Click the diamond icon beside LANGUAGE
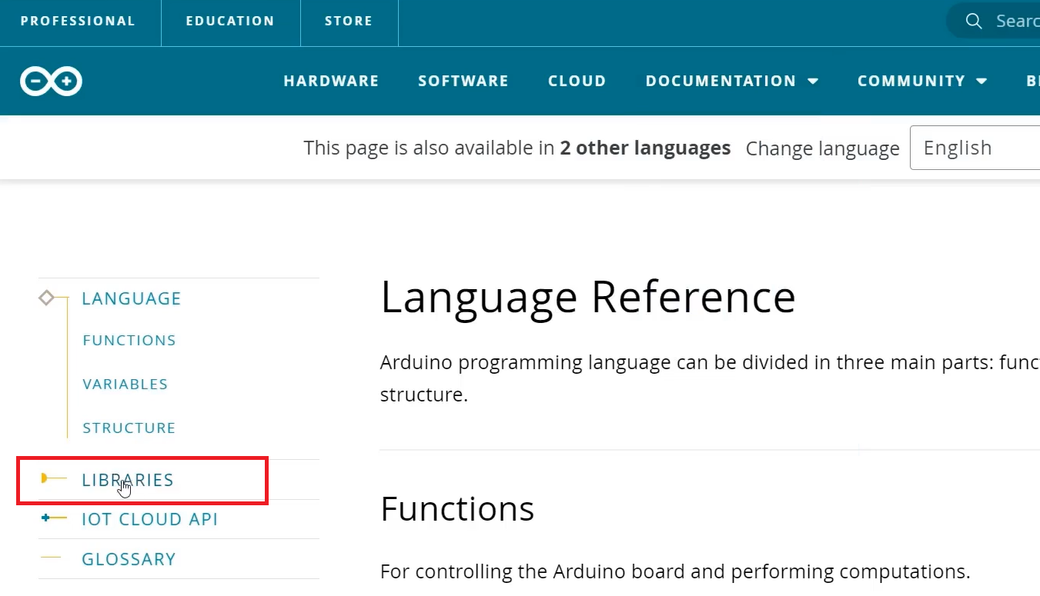 click(x=46, y=298)
